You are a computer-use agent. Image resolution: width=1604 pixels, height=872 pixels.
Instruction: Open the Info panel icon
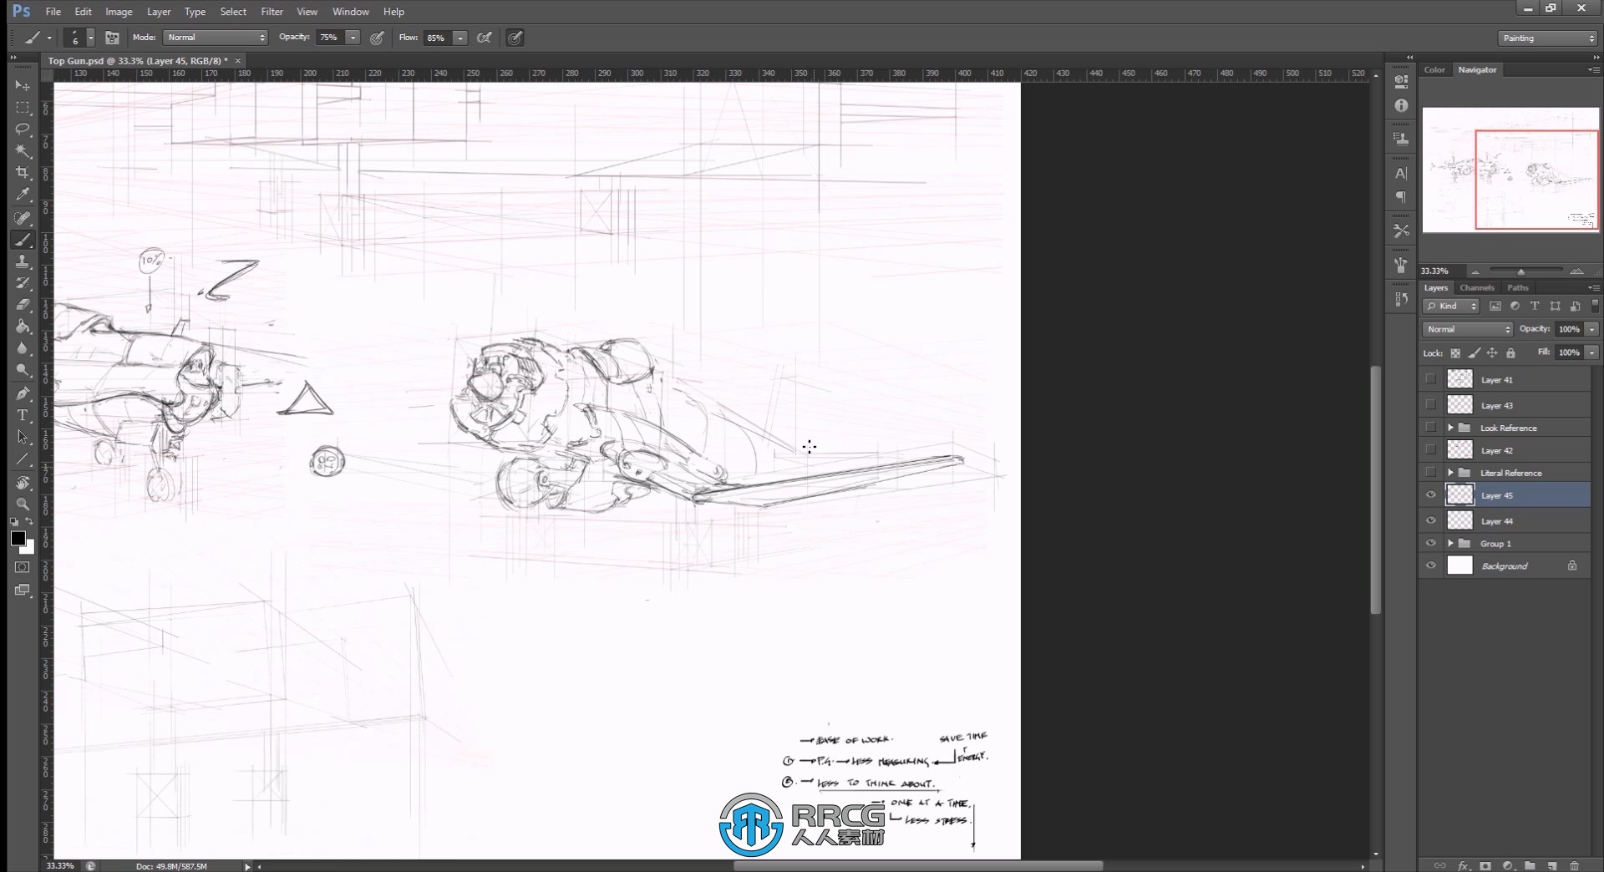tap(1401, 105)
